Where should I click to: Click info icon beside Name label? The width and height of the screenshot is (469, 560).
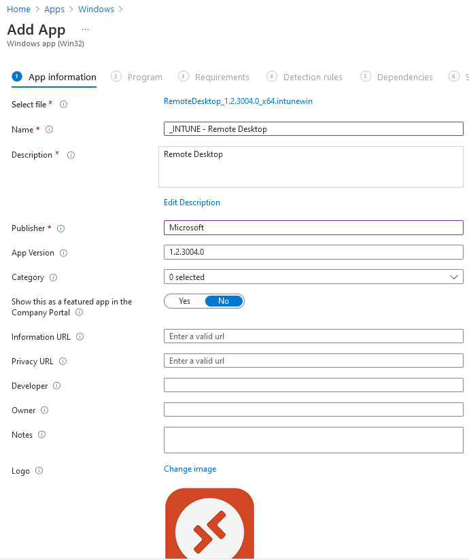50,129
